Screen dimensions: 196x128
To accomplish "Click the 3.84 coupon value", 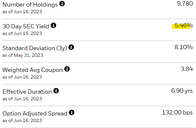I will (x=187, y=69).
